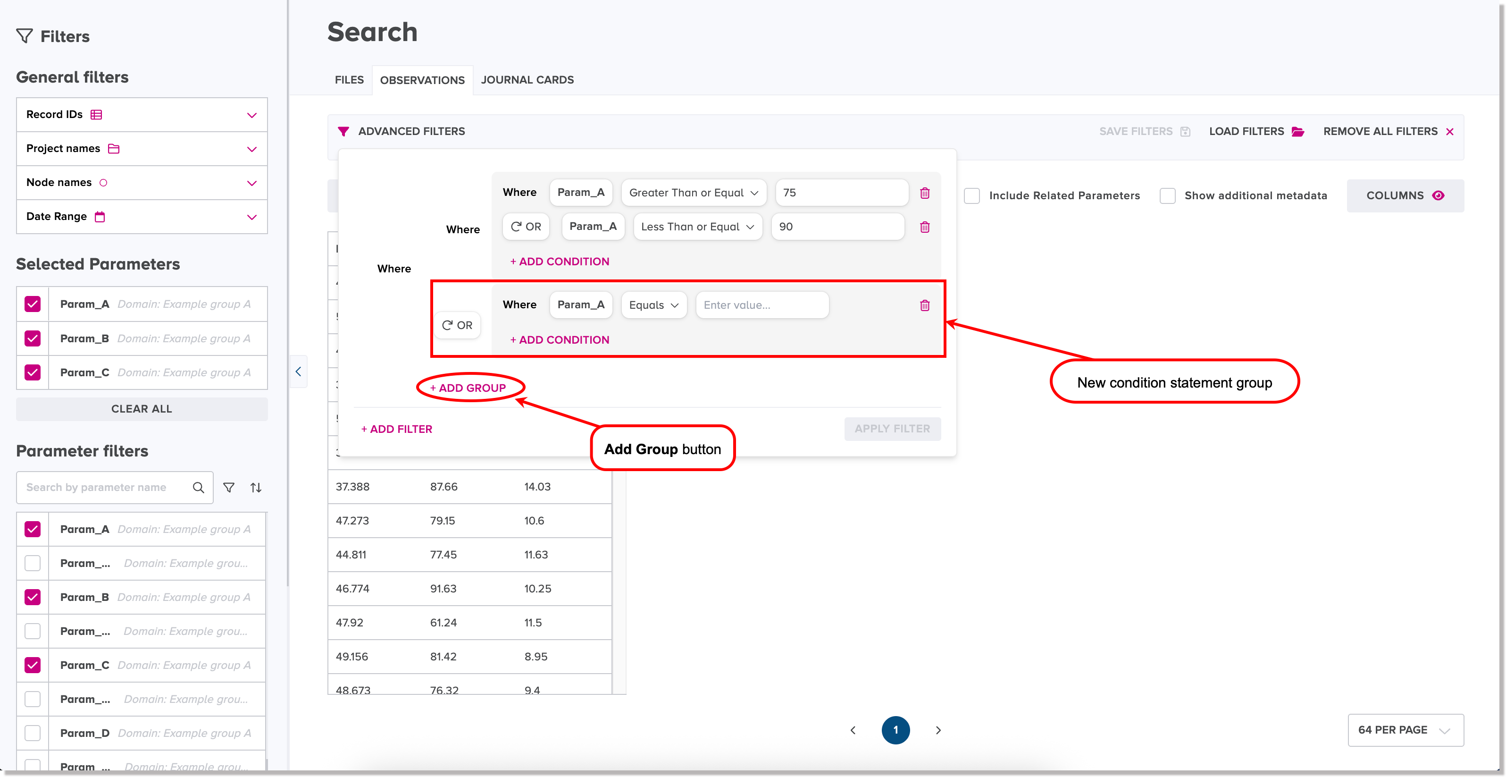1506x777 pixels.
Task: Uncheck Param_A in Selected Parameters
Action: [33, 304]
